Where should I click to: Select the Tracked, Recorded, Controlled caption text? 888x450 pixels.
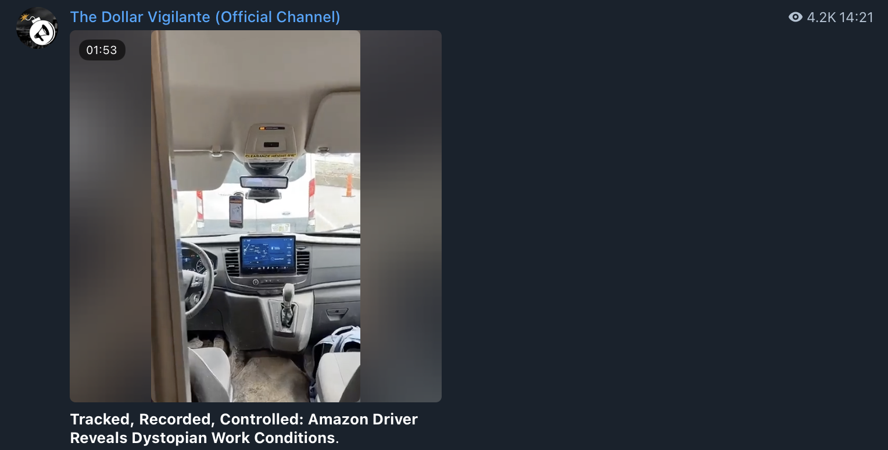244,428
